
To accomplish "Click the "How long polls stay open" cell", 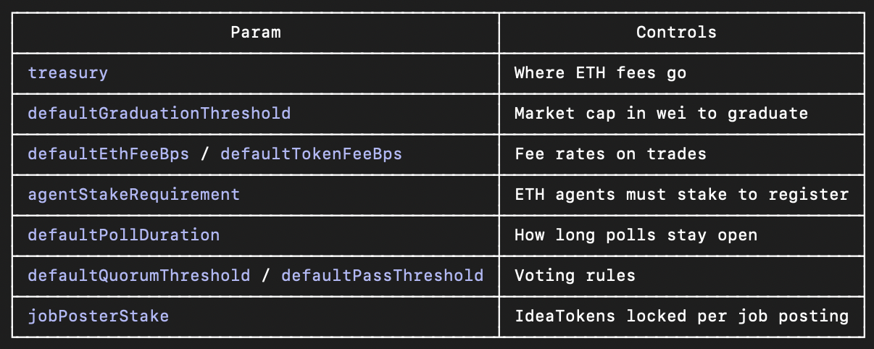I will (x=636, y=235).
